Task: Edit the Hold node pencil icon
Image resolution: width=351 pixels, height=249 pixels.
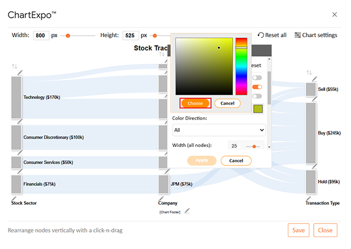Action: point(314,166)
